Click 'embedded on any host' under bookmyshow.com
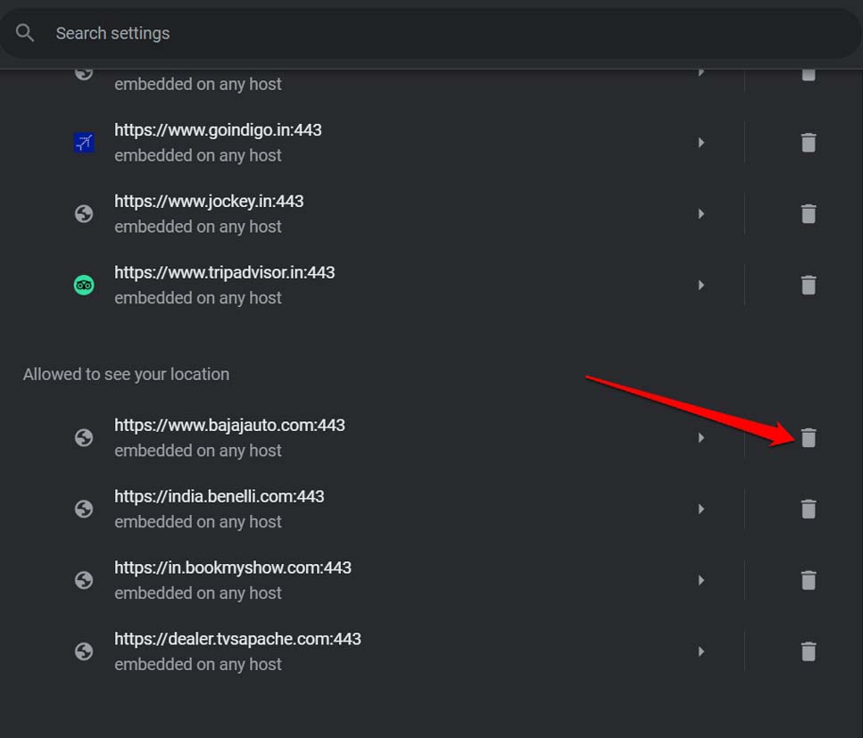The width and height of the screenshot is (863, 738). pyautogui.click(x=198, y=593)
